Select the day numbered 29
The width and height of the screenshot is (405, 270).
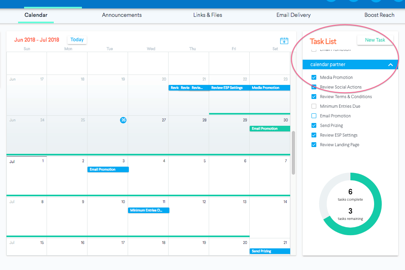pyautogui.click(x=245, y=120)
